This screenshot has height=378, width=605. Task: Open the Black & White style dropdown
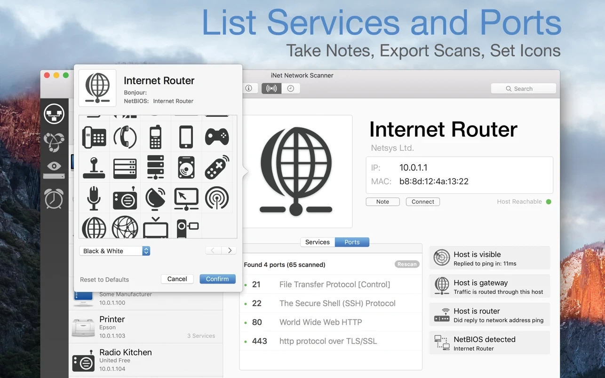coord(115,251)
